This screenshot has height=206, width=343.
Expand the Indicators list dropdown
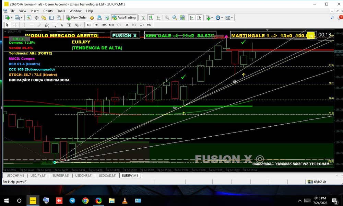pyautogui.click(x=212, y=18)
